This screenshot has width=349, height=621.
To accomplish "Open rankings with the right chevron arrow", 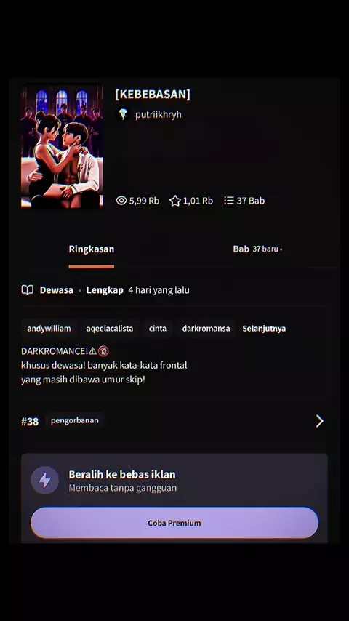I will click(320, 421).
